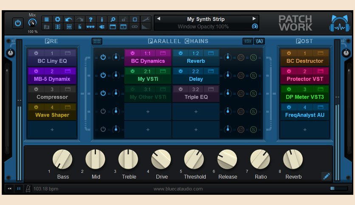The height and width of the screenshot is (205, 355).
Task: Show the Delay plug-in editor window
Action: click(211, 71)
